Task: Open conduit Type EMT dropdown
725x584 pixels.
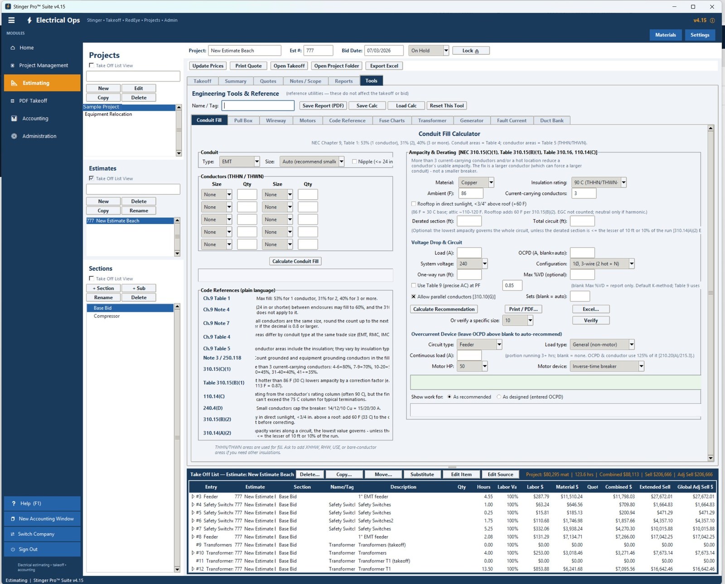Action: [x=257, y=162]
